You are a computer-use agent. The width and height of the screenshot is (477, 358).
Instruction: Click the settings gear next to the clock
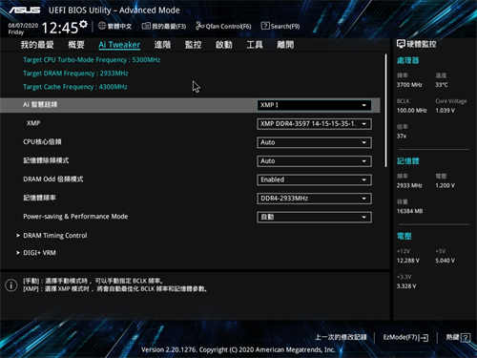(x=83, y=24)
